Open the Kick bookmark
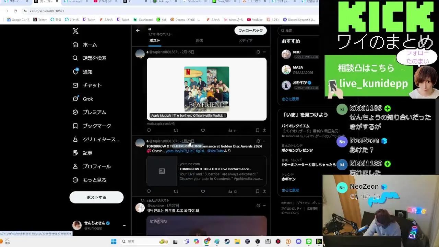The image size is (439, 247). [162, 20]
